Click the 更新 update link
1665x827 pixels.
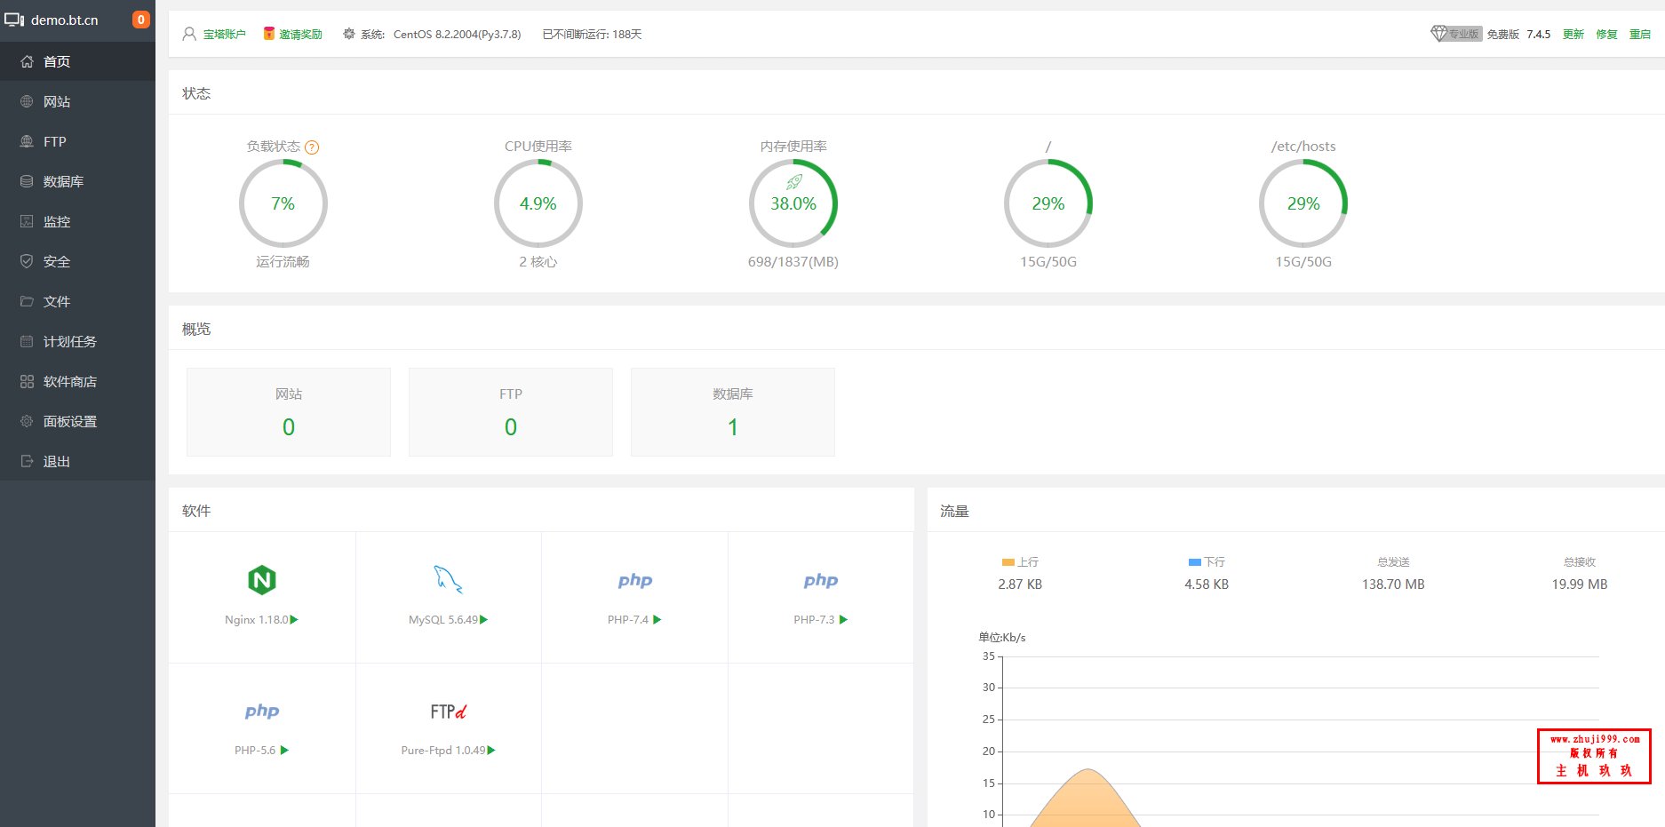[x=1573, y=35]
